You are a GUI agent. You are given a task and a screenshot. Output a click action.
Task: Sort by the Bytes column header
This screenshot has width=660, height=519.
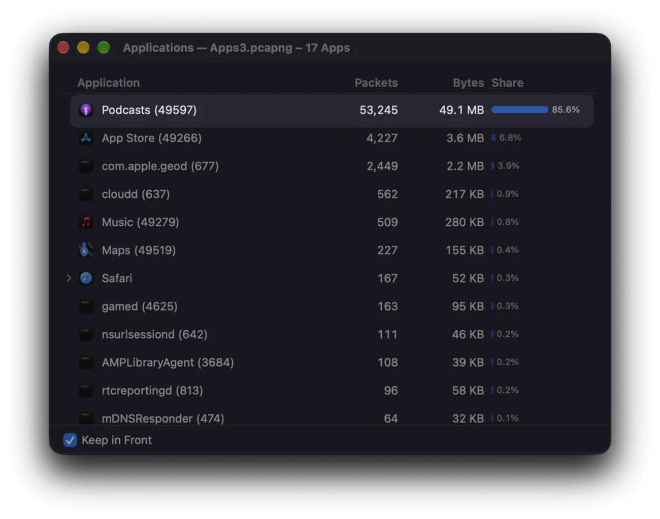468,83
